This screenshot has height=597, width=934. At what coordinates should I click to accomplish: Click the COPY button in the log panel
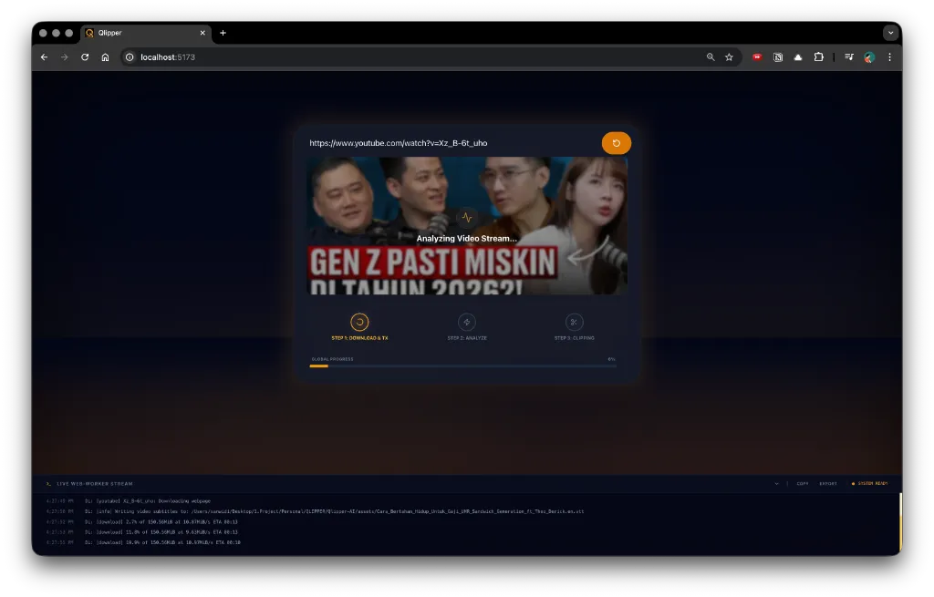[802, 483]
